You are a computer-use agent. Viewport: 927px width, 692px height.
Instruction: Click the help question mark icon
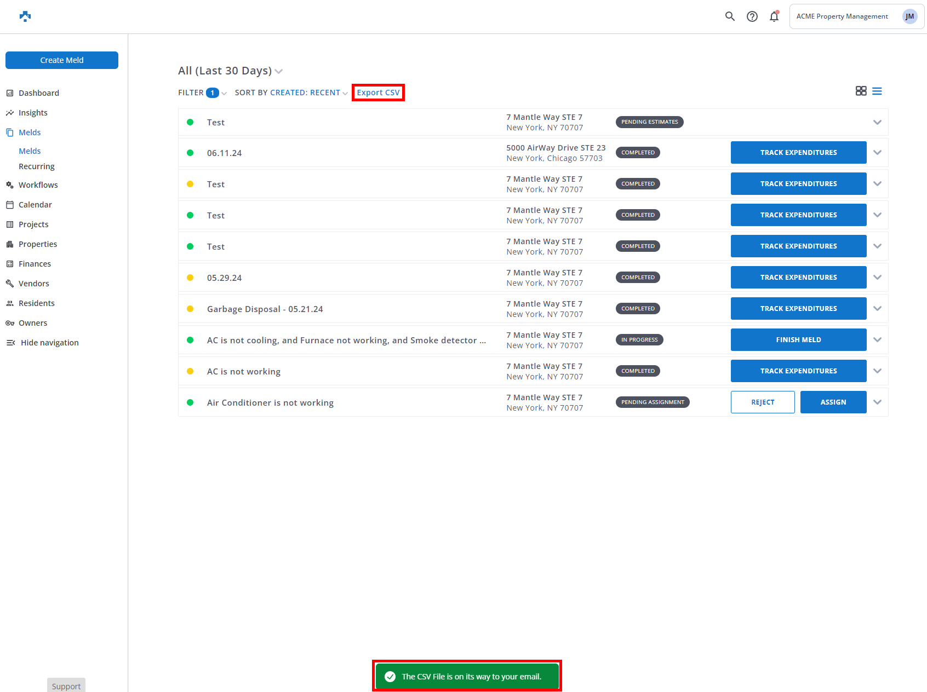tap(752, 16)
